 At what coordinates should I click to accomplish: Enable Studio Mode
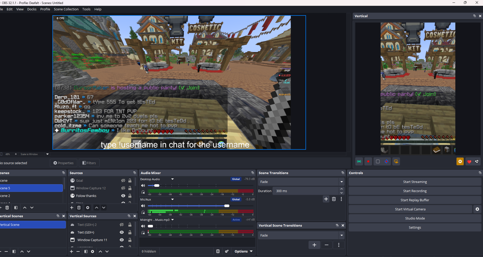coord(415,218)
